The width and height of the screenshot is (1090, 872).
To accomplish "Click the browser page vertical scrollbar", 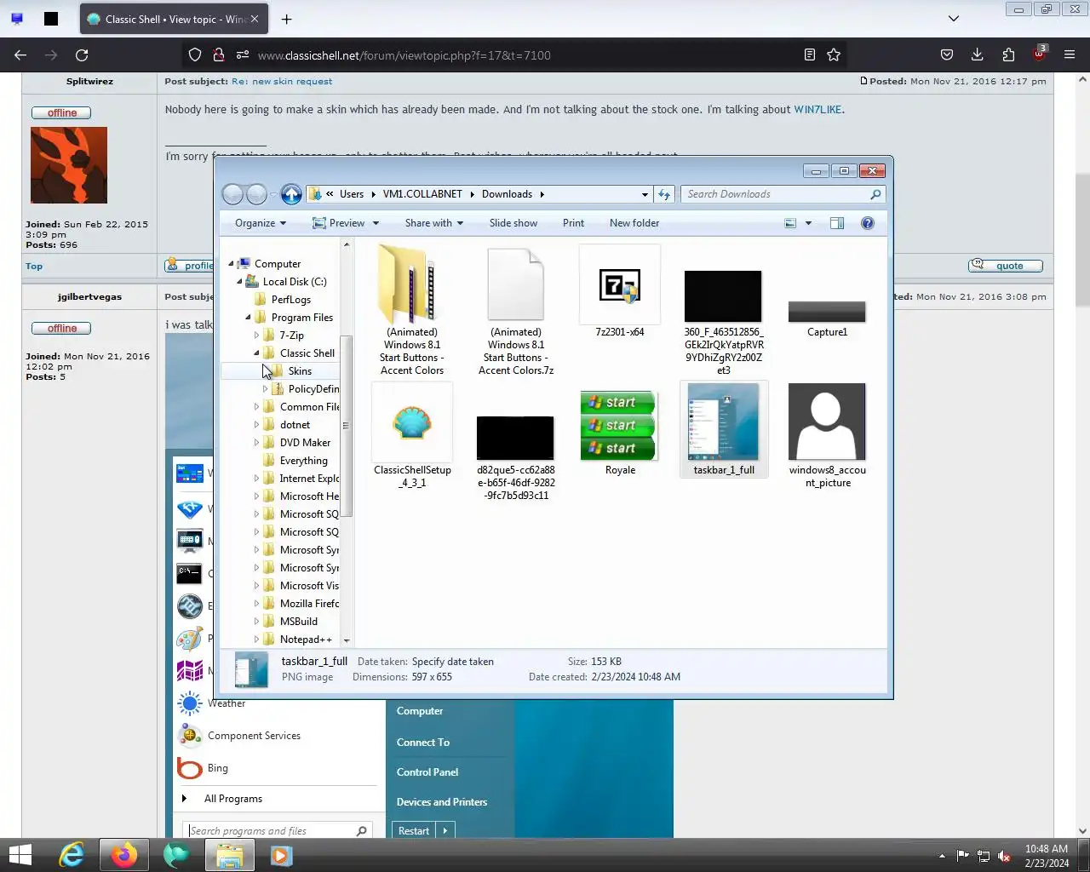I will (x=1082, y=240).
